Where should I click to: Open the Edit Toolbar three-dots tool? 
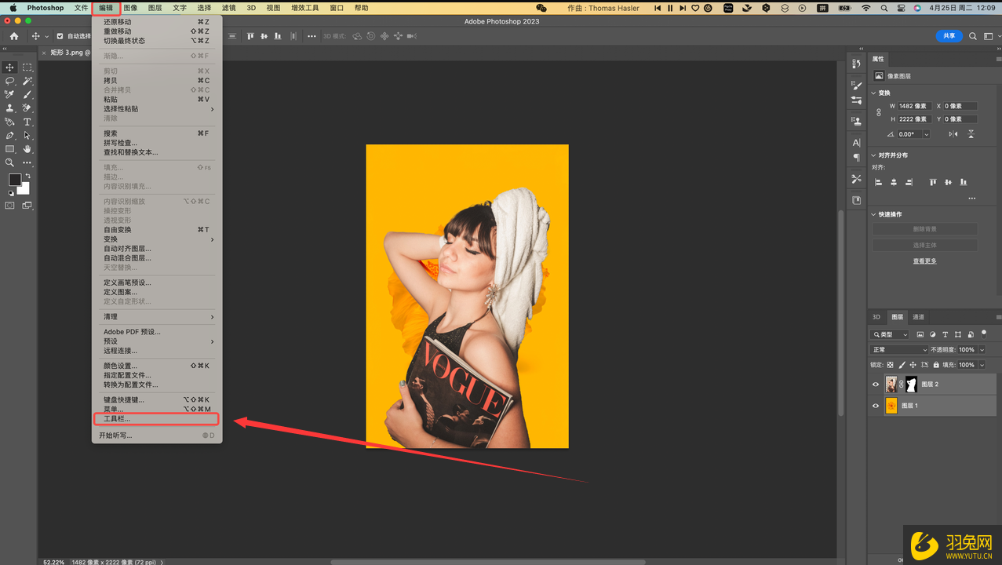coord(27,162)
